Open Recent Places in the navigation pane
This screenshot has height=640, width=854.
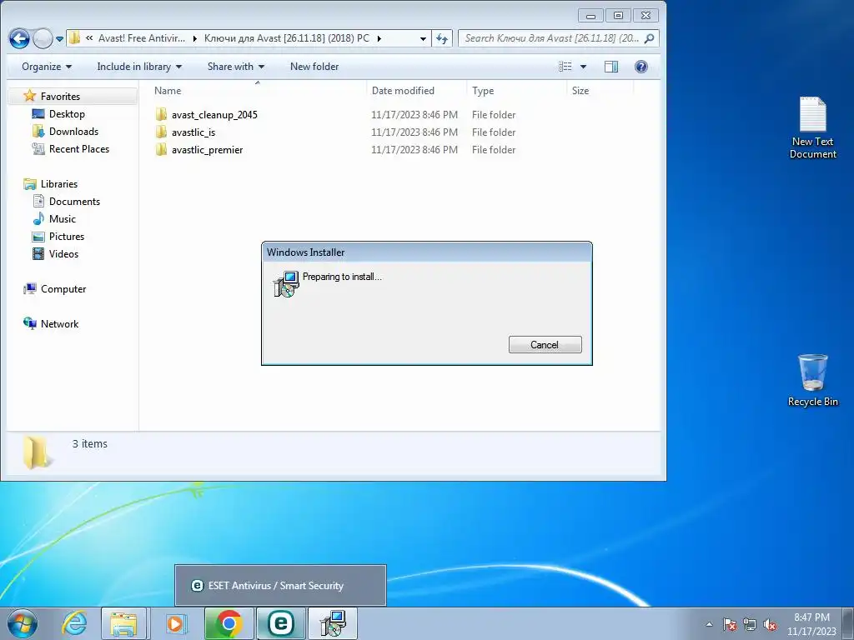point(79,148)
